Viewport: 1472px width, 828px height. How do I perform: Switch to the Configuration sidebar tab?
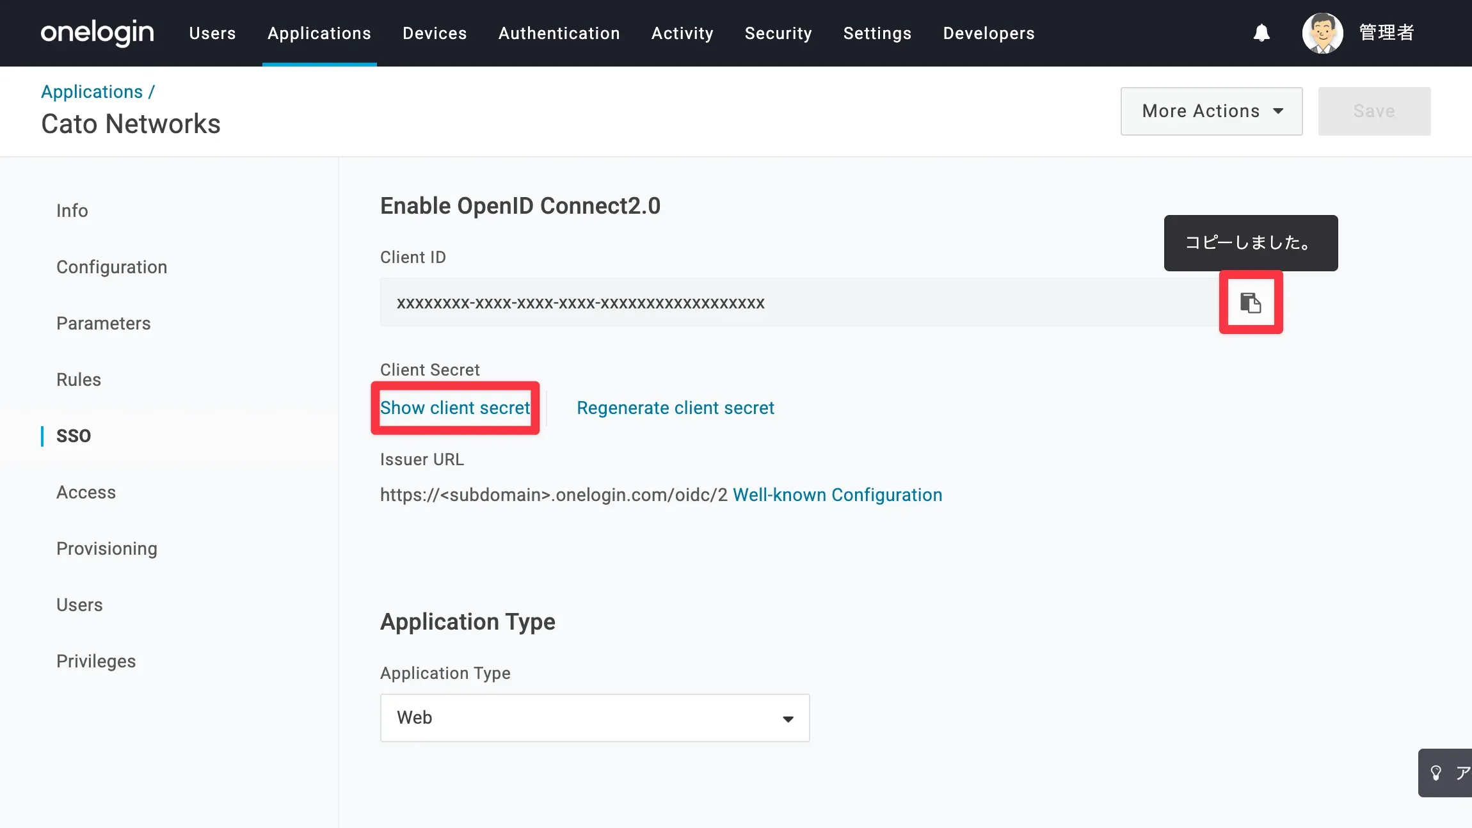point(111,267)
